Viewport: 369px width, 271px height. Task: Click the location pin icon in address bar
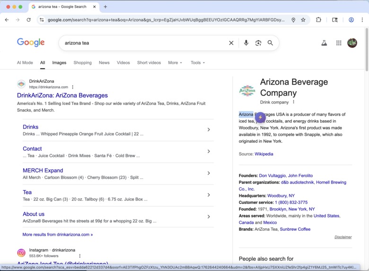coord(293,20)
